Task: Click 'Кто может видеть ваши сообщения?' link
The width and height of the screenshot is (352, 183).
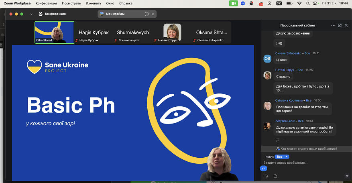Action: click(x=307, y=148)
